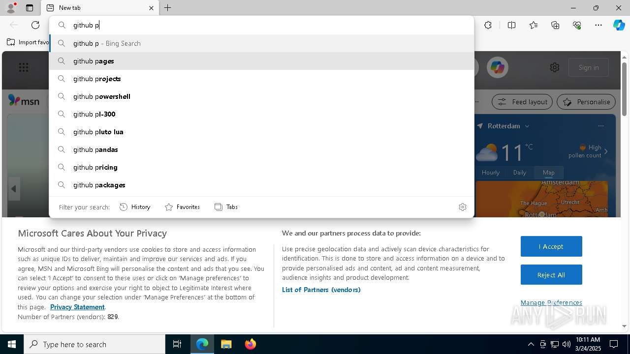This screenshot has width=630, height=354.
Task: Click the browser profile avatar icon
Action: (x=10, y=8)
